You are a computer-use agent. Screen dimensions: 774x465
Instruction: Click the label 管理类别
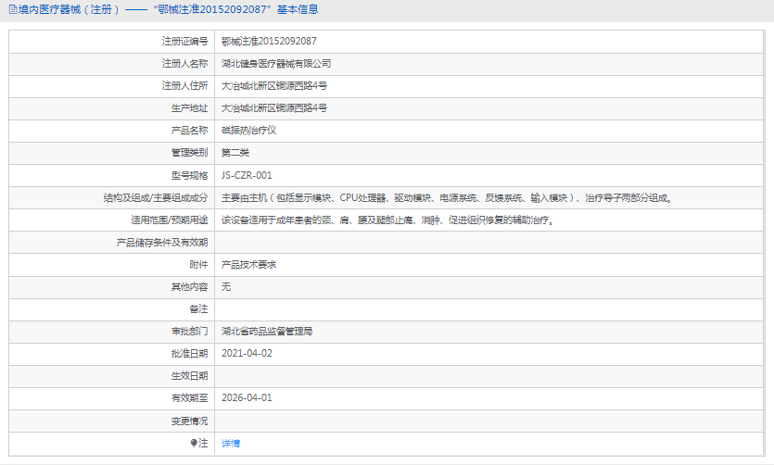(x=189, y=153)
